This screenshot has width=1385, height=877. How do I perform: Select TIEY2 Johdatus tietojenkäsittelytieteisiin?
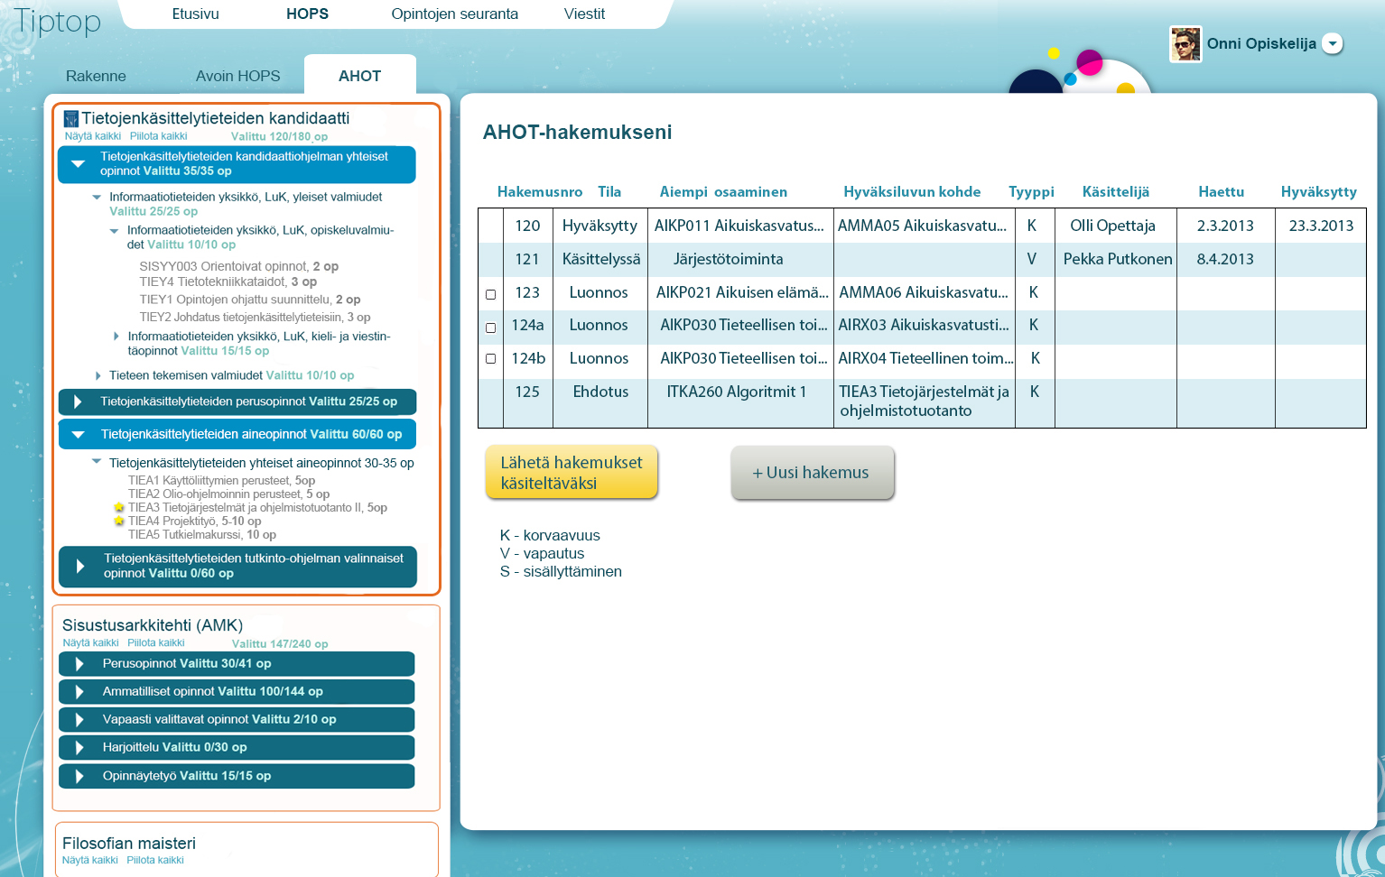[x=255, y=317]
